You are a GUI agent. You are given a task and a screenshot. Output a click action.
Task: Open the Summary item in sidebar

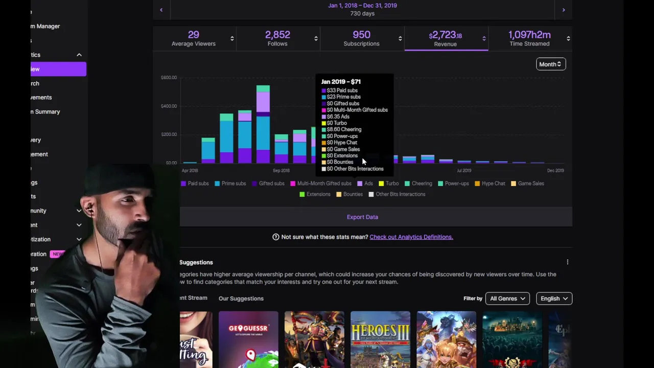pos(45,111)
